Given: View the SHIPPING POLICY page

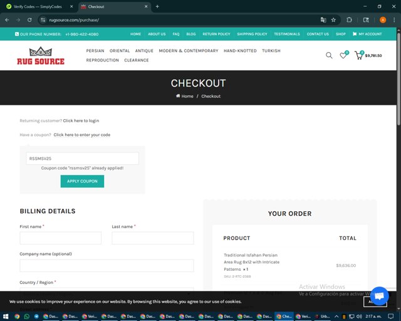Looking at the screenshot, I should (x=252, y=34).
